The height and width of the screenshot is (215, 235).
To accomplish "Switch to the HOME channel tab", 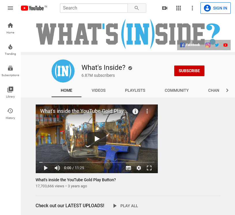I will (67, 90).
